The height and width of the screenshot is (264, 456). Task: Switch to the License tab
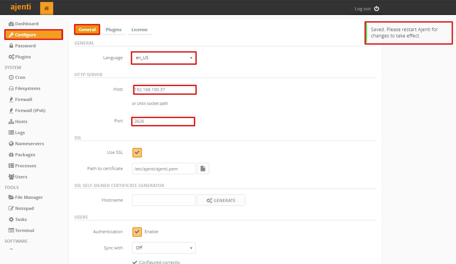click(x=139, y=29)
